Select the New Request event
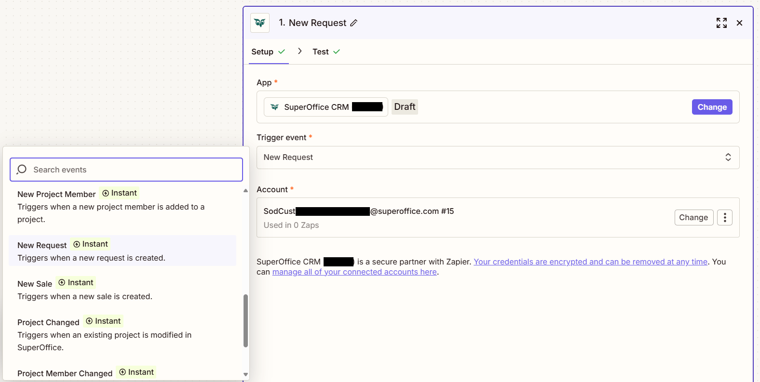 (122, 250)
